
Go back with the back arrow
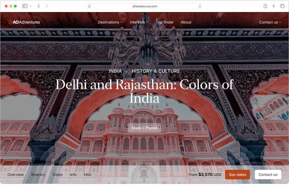(39, 6)
